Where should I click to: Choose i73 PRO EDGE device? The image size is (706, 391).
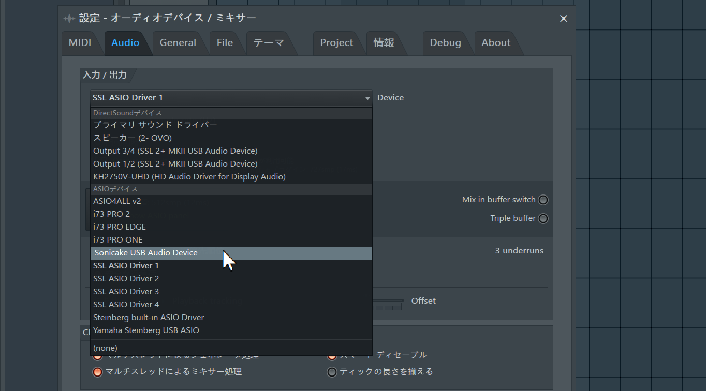[231, 227]
